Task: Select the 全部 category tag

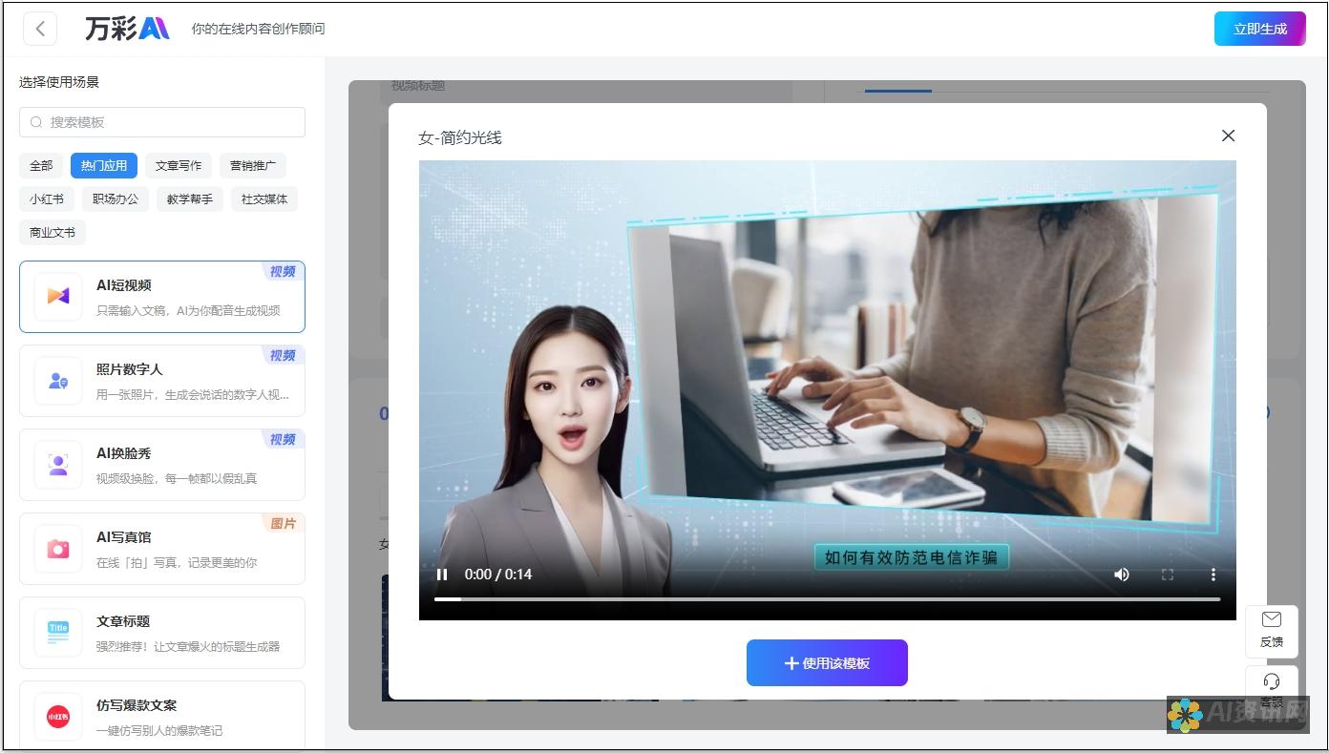Action: click(41, 166)
